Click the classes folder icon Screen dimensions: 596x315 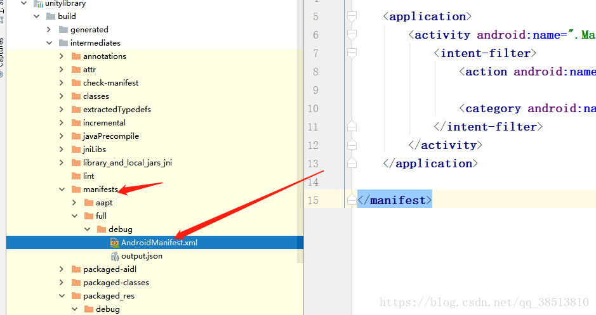pos(76,96)
